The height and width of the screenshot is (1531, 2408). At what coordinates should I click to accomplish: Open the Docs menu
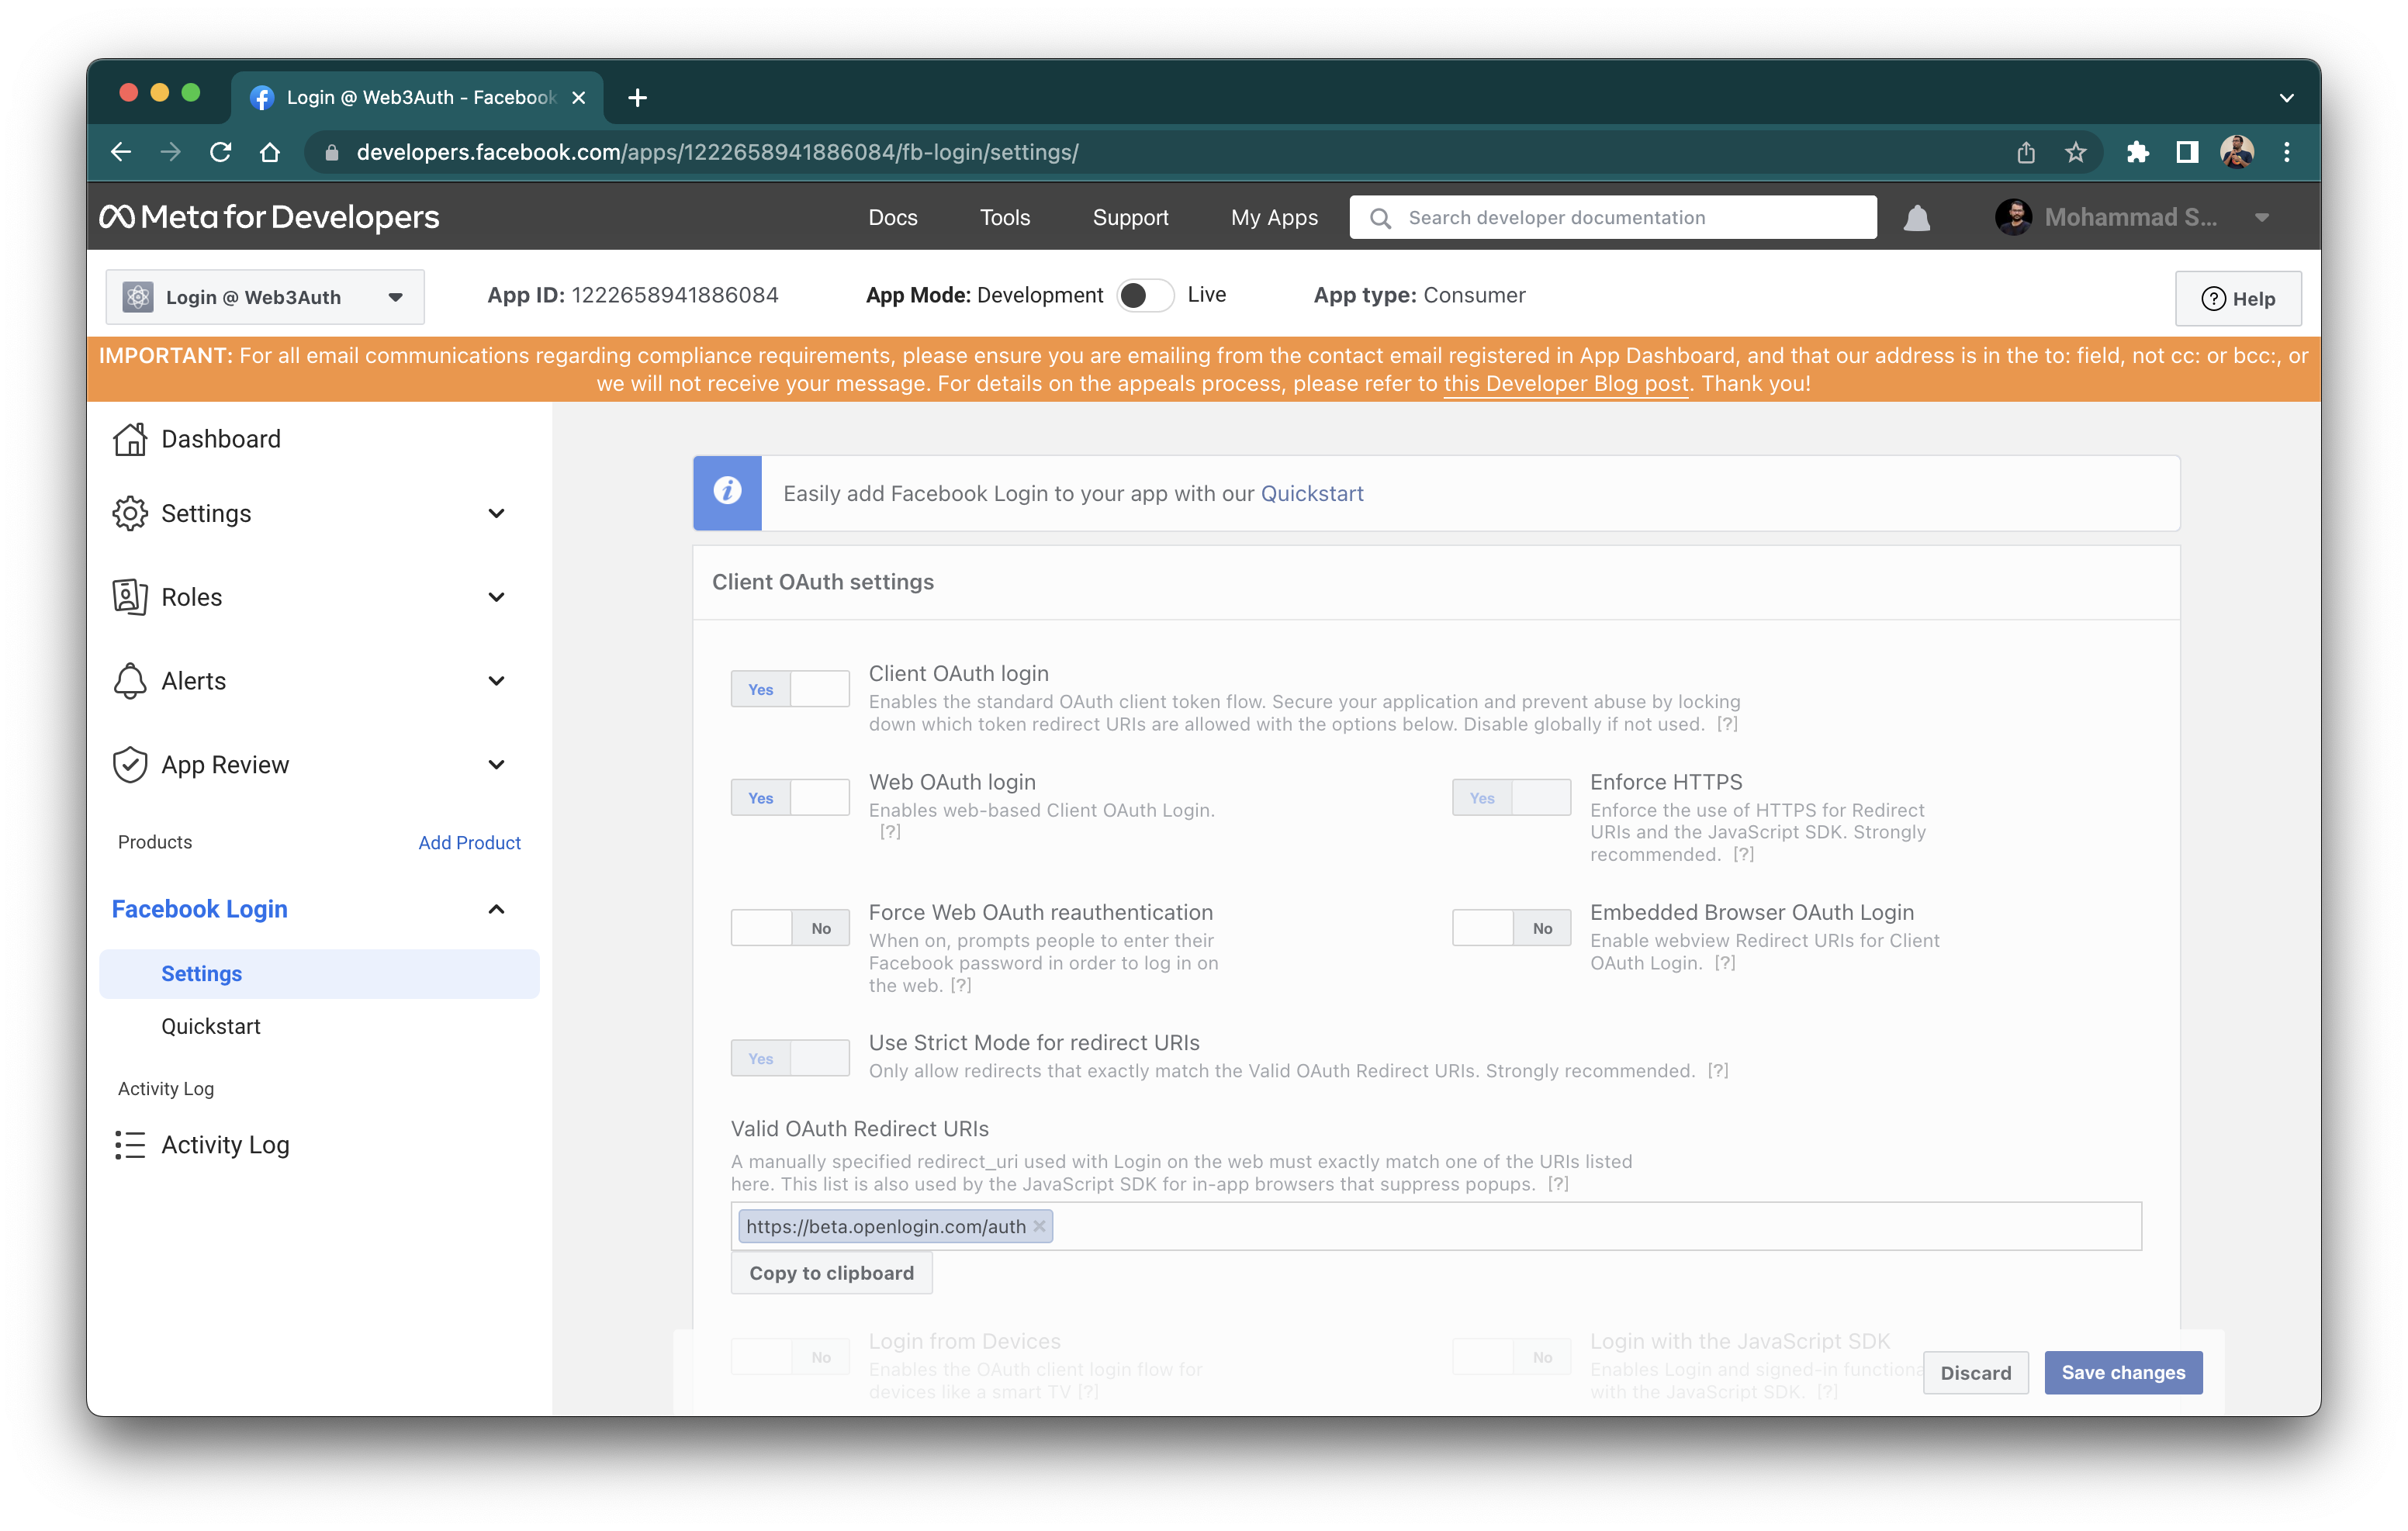pos(893,217)
